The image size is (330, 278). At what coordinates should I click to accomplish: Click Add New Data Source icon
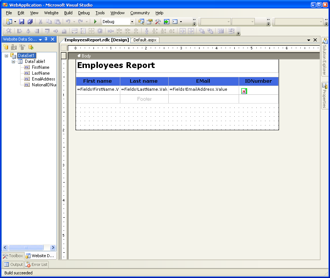tap(6, 47)
